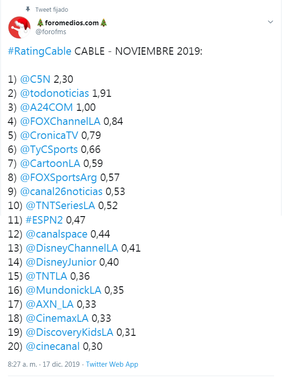This screenshot has height=377, width=282.
Task: Click the pinned tweet pin icon
Action: pos(28,9)
